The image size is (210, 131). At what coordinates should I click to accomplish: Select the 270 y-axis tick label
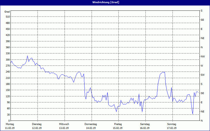pos(7,66)
